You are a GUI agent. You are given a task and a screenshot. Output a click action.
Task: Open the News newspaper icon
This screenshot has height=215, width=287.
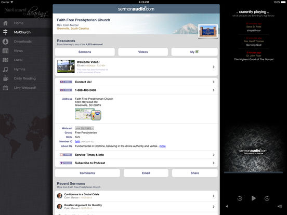(5, 51)
